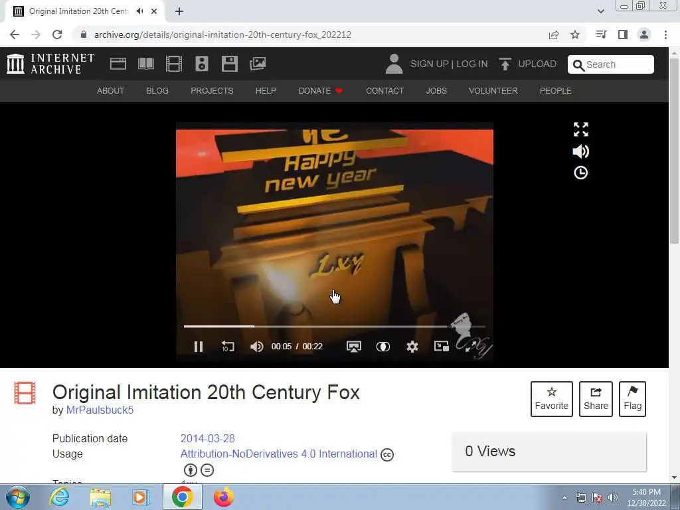680x510 pixels.
Task: Bookmark this page with star
Action: 575,35
